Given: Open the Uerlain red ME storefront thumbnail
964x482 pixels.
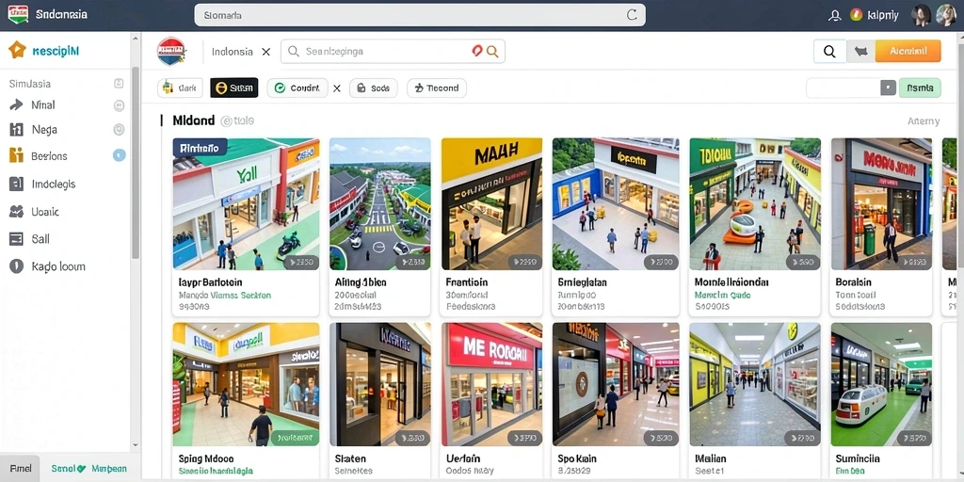Looking at the screenshot, I should 491,384.
